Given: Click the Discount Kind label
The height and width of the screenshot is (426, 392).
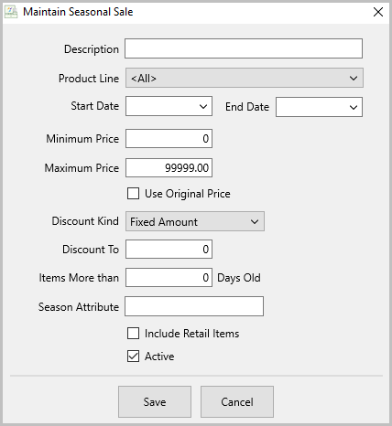Looking at the screenshot, I should [x=85, y=221].
